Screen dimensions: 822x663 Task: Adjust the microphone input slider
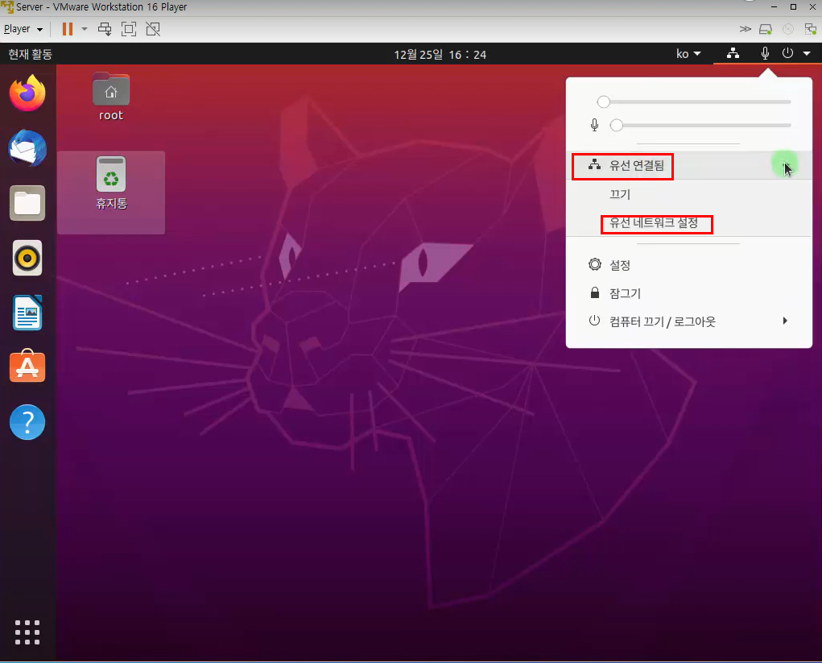[x=700, y=126]
